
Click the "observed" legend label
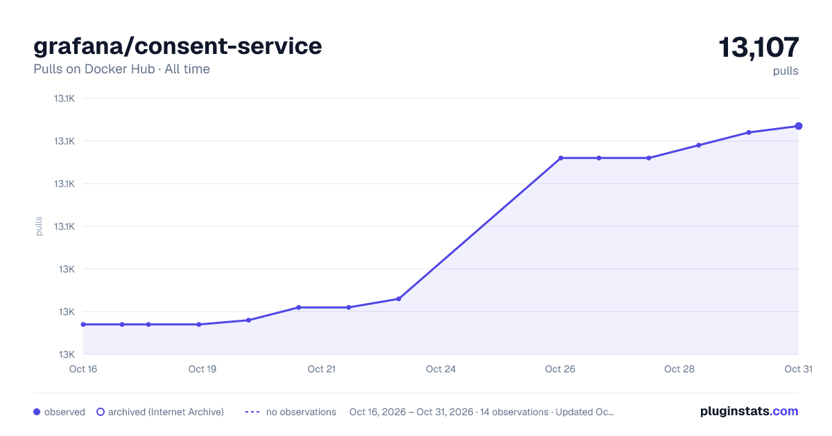[64, 412]
